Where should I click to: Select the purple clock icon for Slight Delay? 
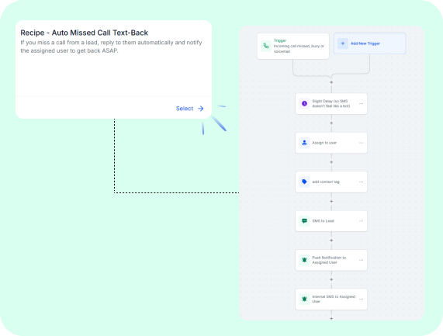click(304, 104)
